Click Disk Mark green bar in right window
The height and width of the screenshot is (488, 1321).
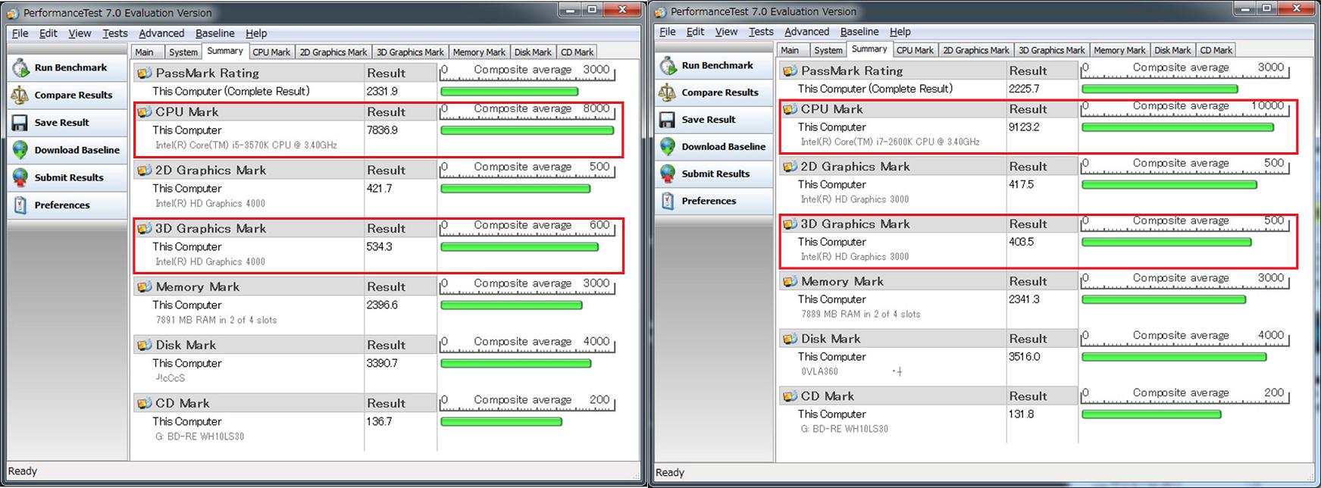tap(1174, 357)
